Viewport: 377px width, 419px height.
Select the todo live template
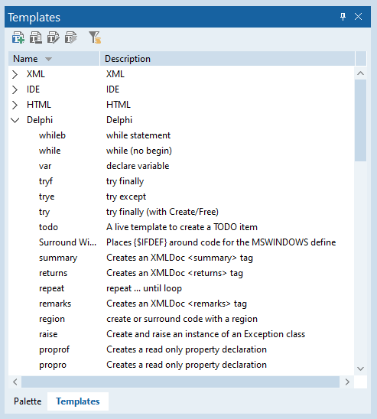tap(181, 227)
